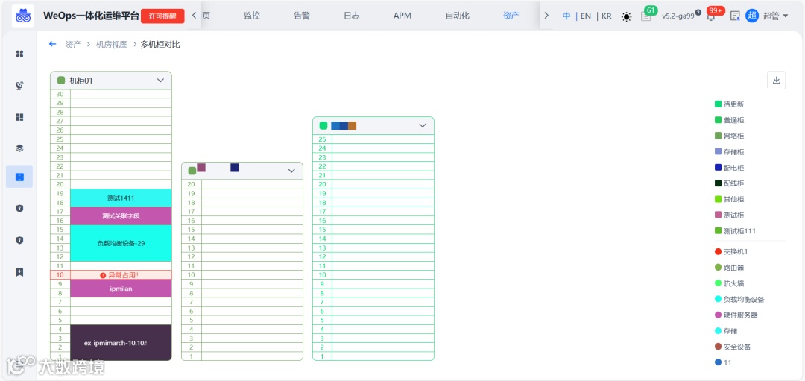Go to 机房视图 in the breadcrumb
805x381 pixels.
coord(112,44)
